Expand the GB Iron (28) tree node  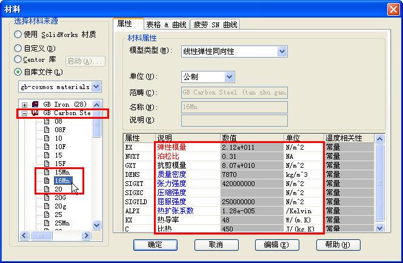click(24, 105)
